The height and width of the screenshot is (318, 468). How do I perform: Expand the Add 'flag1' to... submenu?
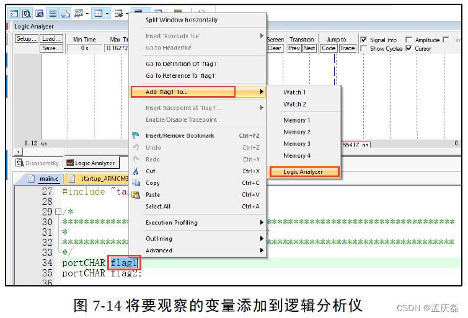262,92
